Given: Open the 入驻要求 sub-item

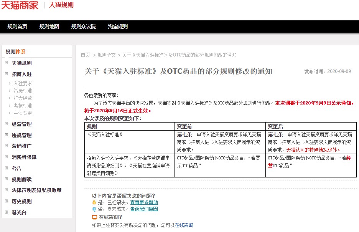Looking at the screenshot, I should (x=23, y=83).
